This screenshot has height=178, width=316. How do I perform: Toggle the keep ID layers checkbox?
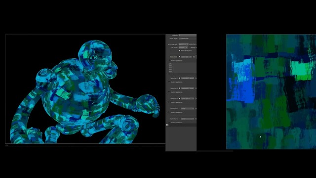pyautogui.click(x=179, y=50)
